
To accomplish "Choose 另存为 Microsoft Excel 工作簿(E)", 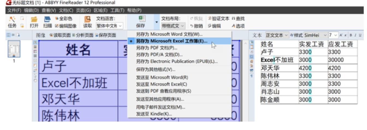I will (179, 41).
